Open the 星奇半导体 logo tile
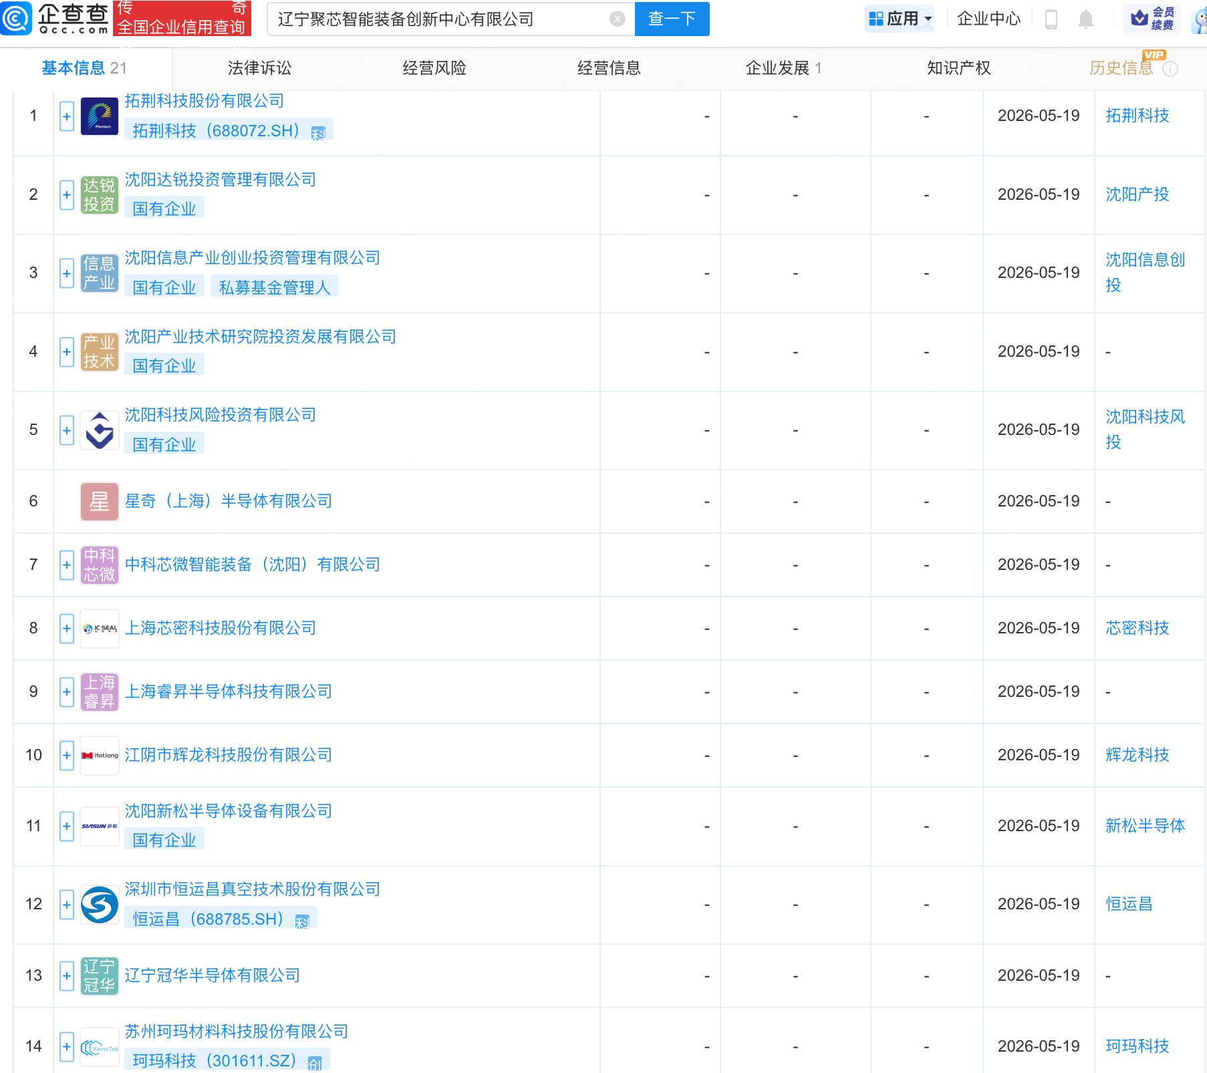This screenshot has height=1073, width=1207. pyautogui.click(x=100, y=502)
